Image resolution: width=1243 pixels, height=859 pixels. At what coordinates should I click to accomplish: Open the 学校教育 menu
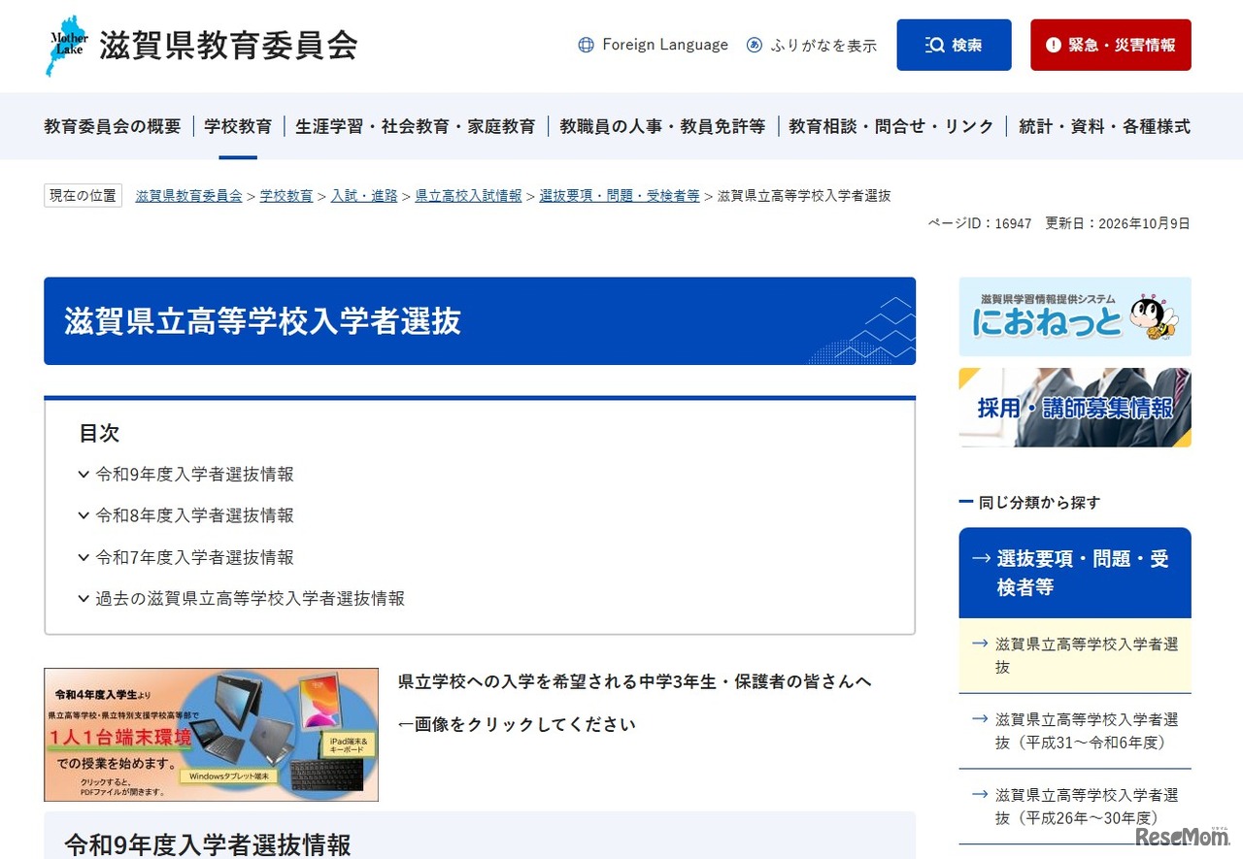click(x=238, y=126)
